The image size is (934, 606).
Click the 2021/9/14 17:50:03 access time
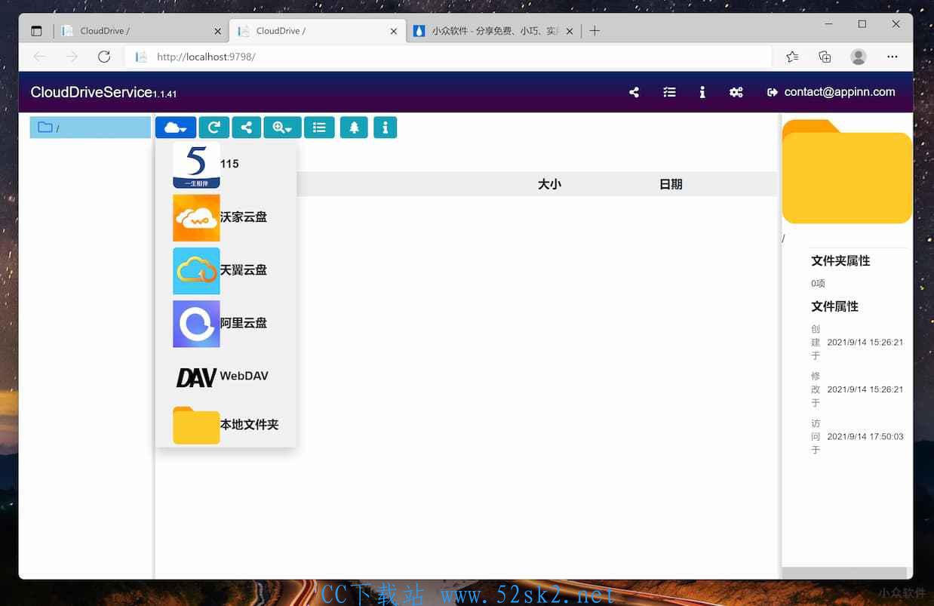[x=865, y=437]
